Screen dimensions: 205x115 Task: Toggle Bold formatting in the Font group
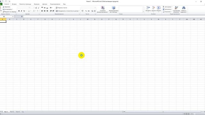tap(19, 11)
